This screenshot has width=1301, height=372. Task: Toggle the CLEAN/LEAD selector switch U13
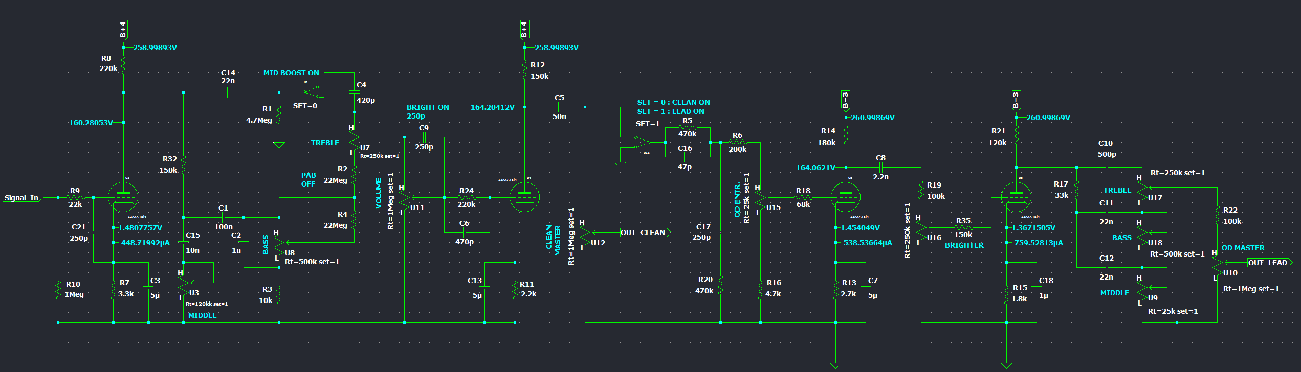pos(643,142)
